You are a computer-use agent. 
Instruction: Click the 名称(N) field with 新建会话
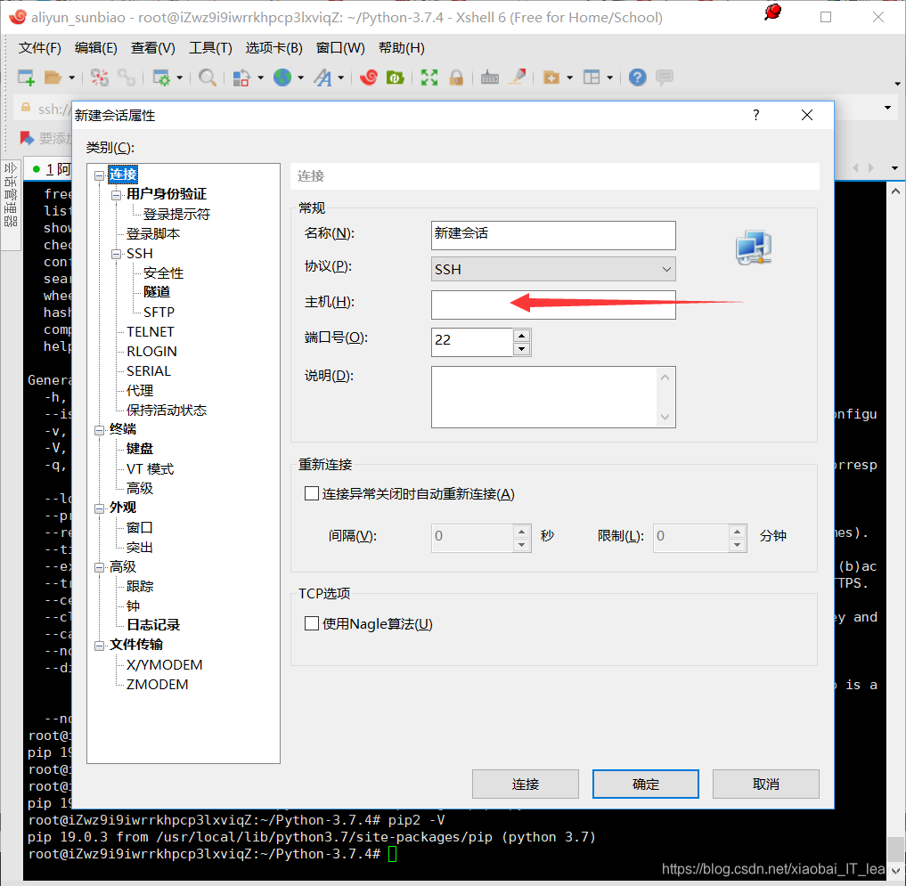pyautogui.click(x=553, y=235)
